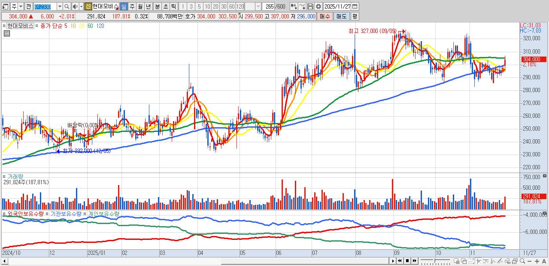The height and width of the screenshot is (266, 549).
Task: Select the 월 monthly period toggle
Action: 140,6
